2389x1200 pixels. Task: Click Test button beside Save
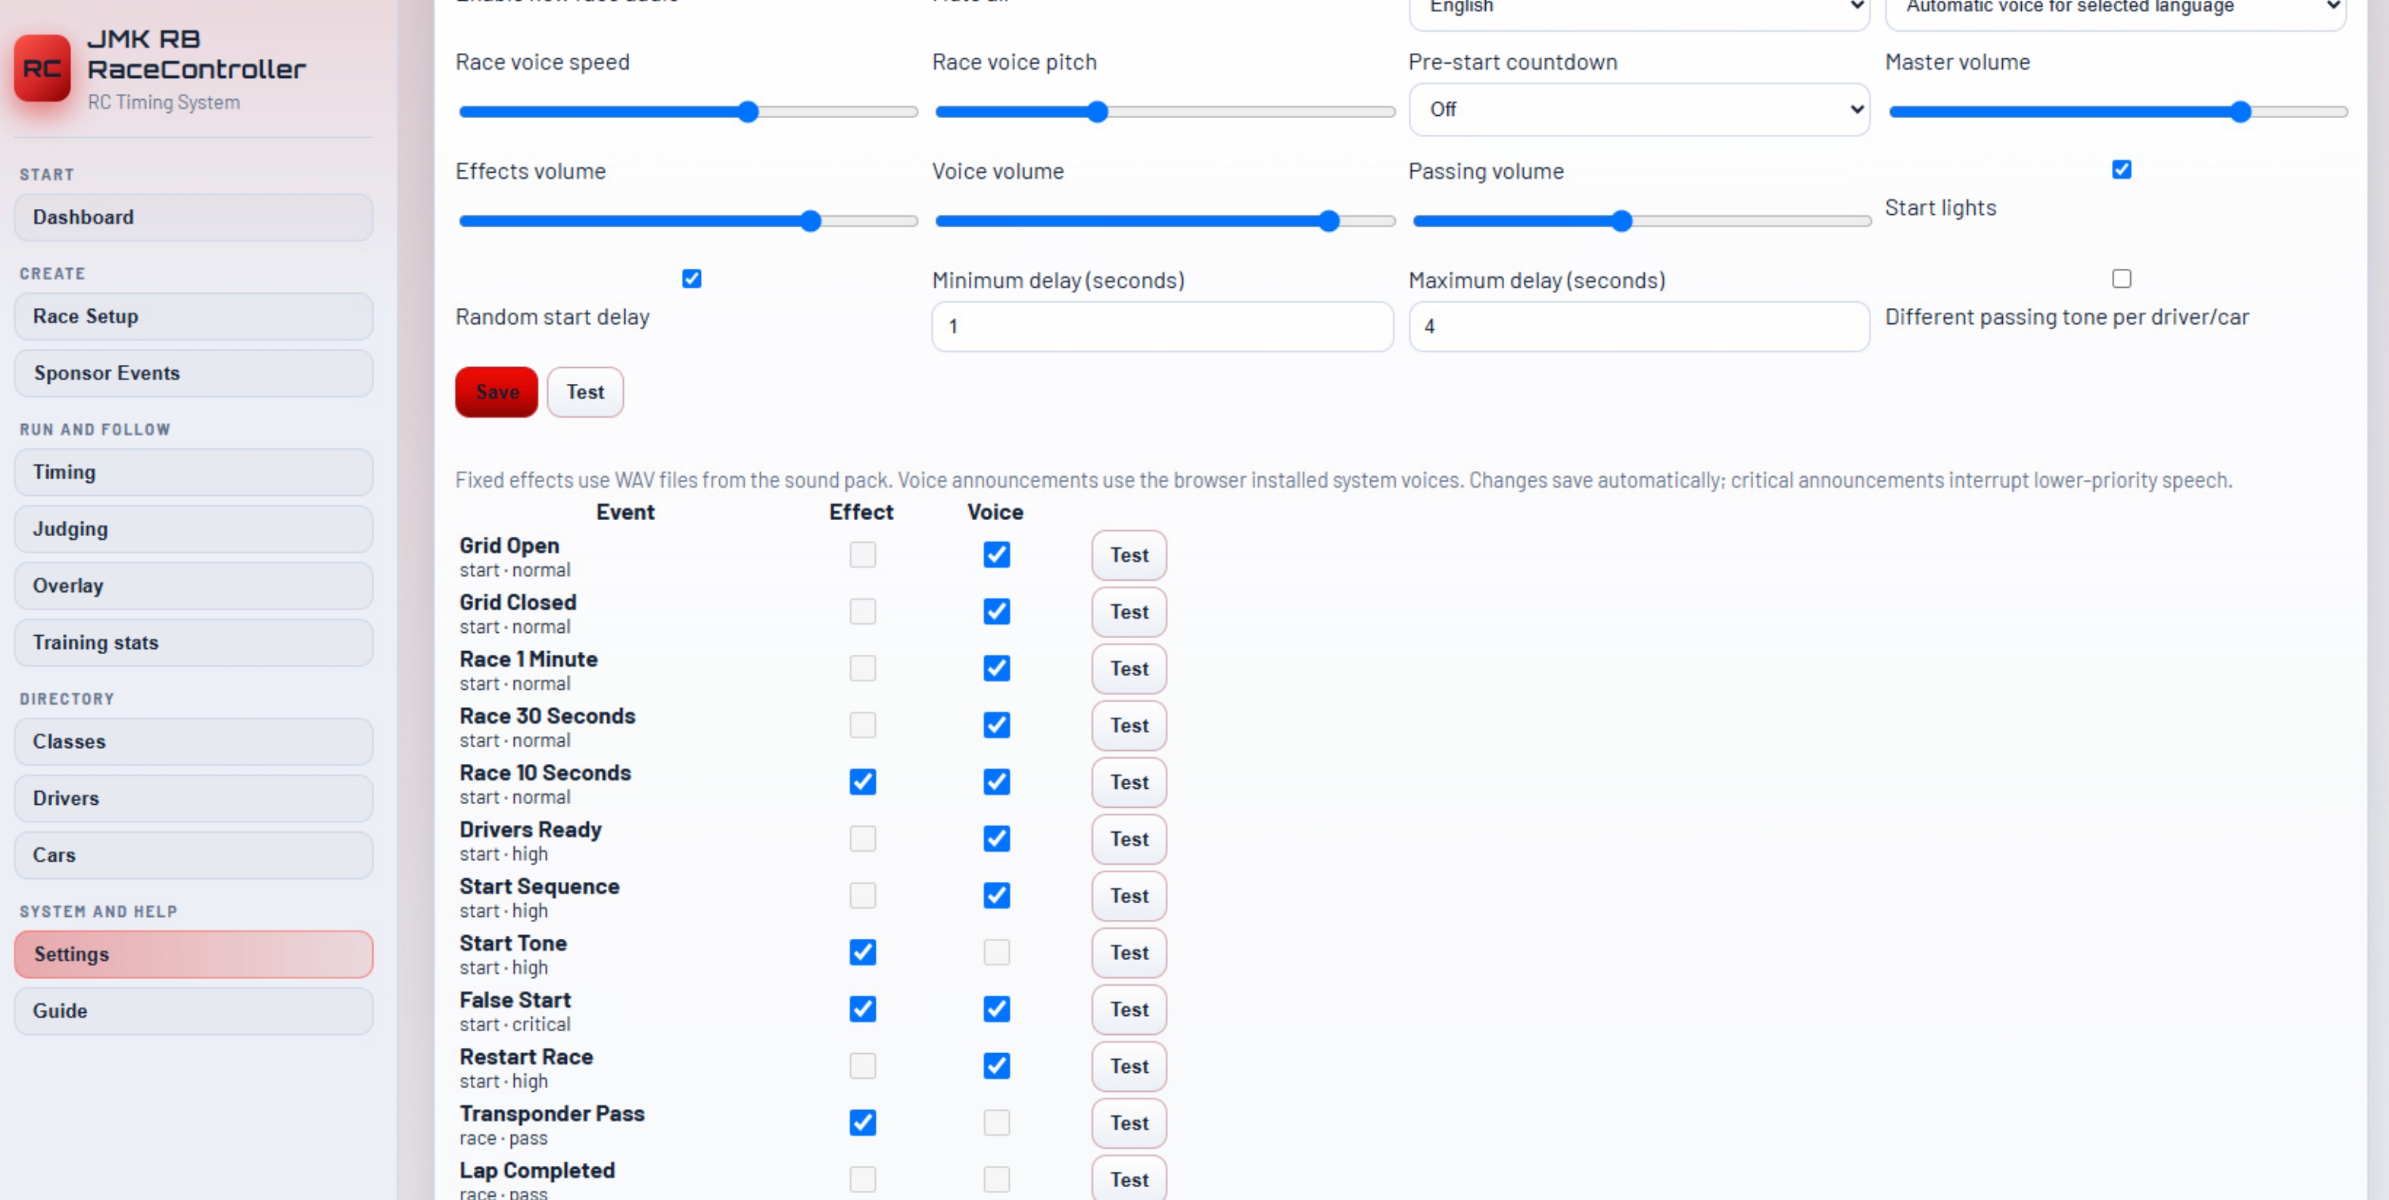point(585,392)
